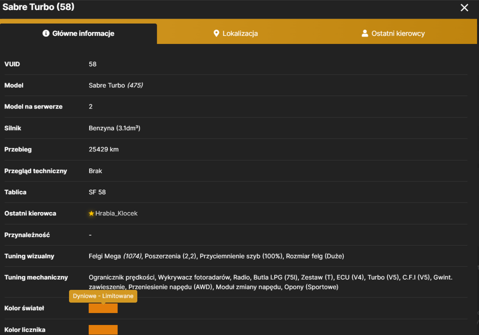Screen dimensions: 479x335
Task: Click the Tablica label
Action: tap(15, 192)
